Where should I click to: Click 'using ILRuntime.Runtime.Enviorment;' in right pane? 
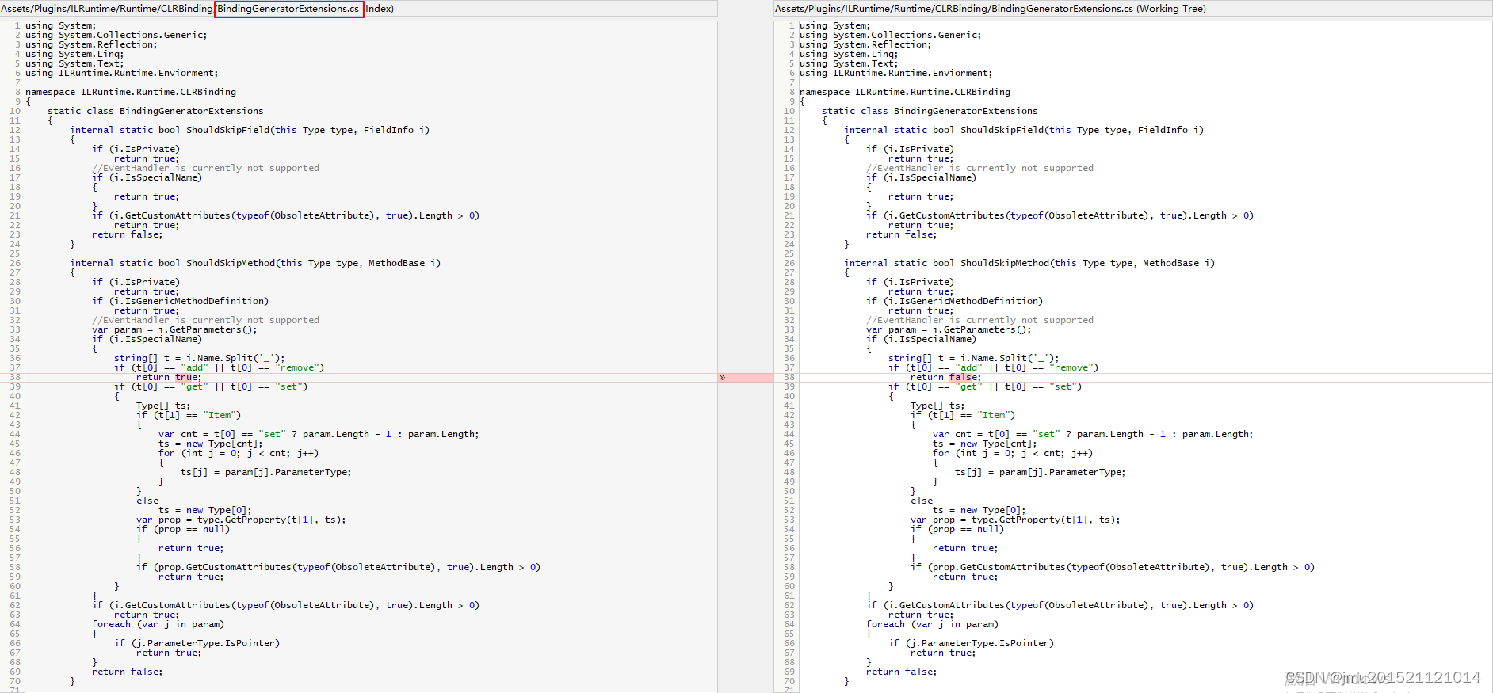(x=895, y=73)
